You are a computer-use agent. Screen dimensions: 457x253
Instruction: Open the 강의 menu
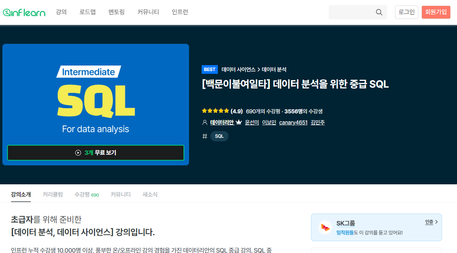[61, 12]
